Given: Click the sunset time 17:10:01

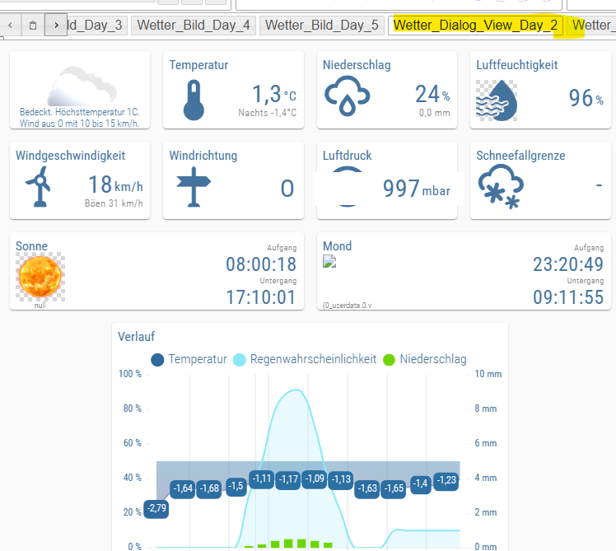Looking at the screenshot, I should (261, 297).
